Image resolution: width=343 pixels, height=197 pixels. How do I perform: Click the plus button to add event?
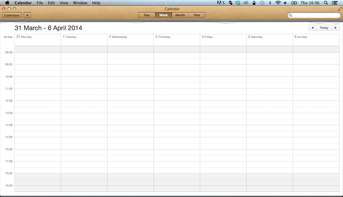pyautogui.click(x=27, y=15)
